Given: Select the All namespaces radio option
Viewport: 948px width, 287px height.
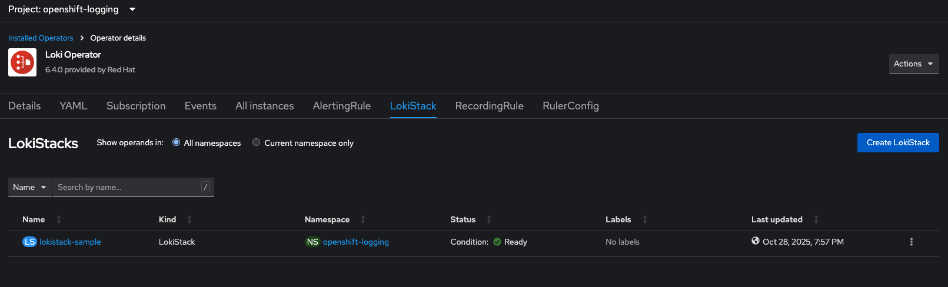Looking at the screenshot, I should click(177, 142).
